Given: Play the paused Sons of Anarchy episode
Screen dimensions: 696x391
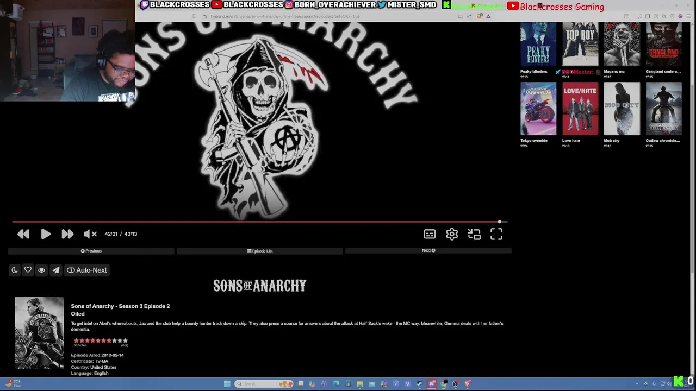Looking at the screenshot, I should click(46, 234).
